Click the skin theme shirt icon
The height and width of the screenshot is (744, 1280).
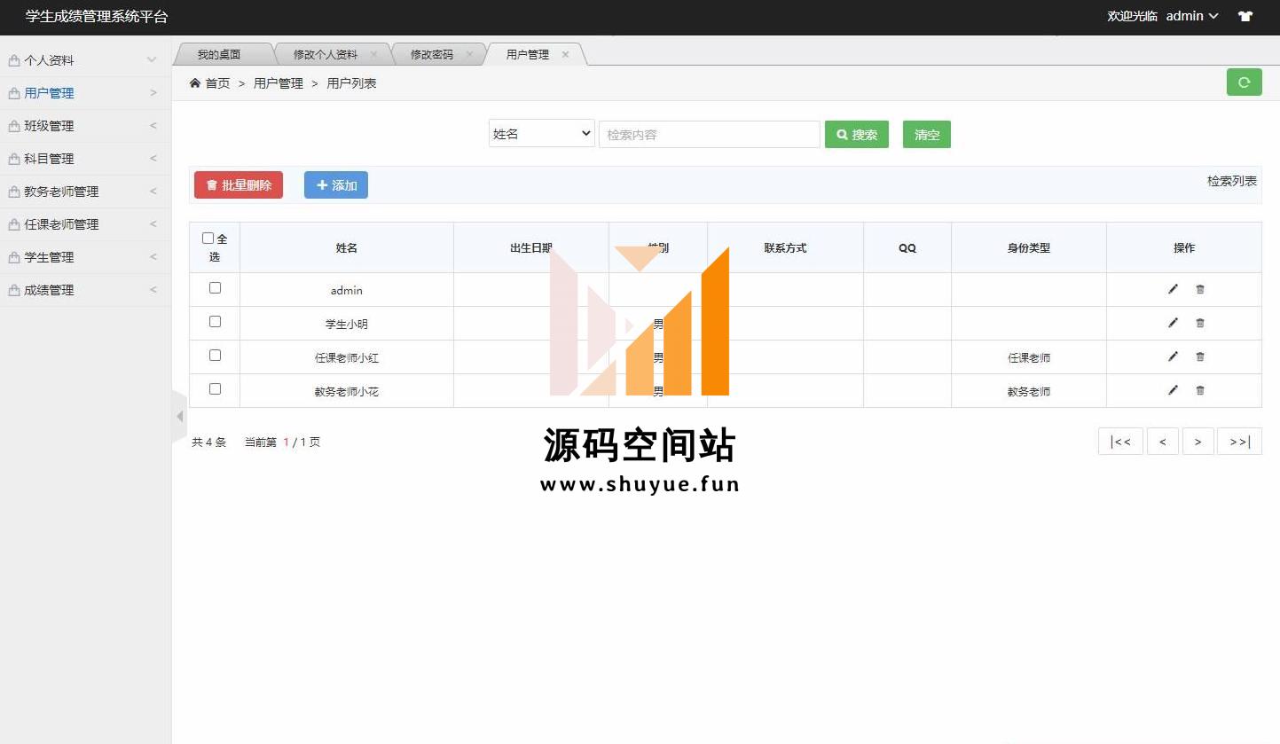(1245, 16)
